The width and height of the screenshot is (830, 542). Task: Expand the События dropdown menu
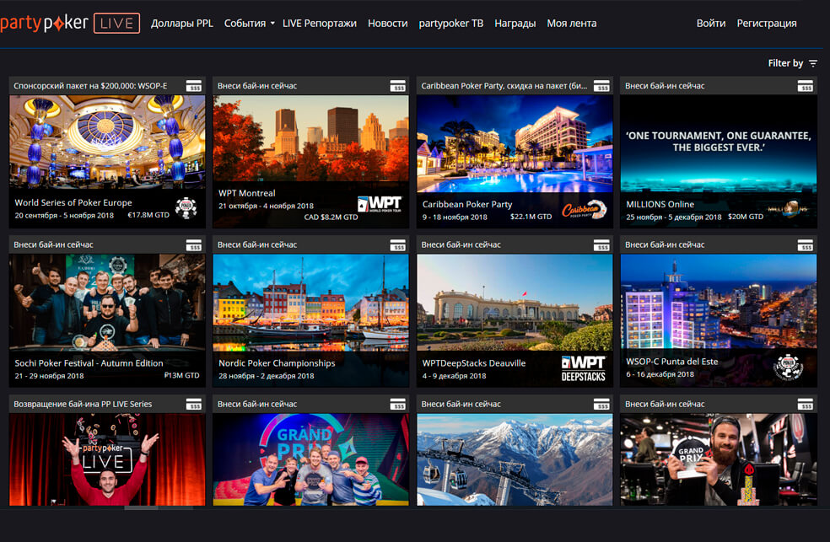coord(250,24)
